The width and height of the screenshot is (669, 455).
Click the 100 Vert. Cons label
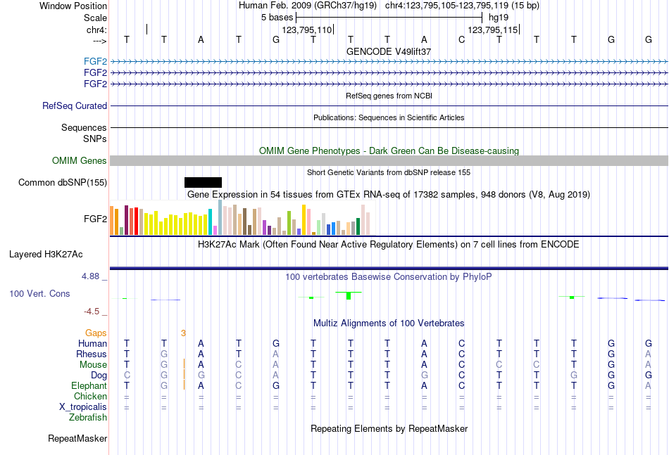point(39,293)
